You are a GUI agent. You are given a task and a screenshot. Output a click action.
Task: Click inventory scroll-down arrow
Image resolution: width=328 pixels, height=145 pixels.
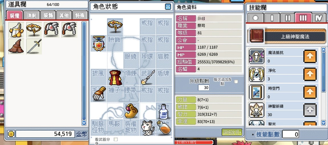coord(84,123)
